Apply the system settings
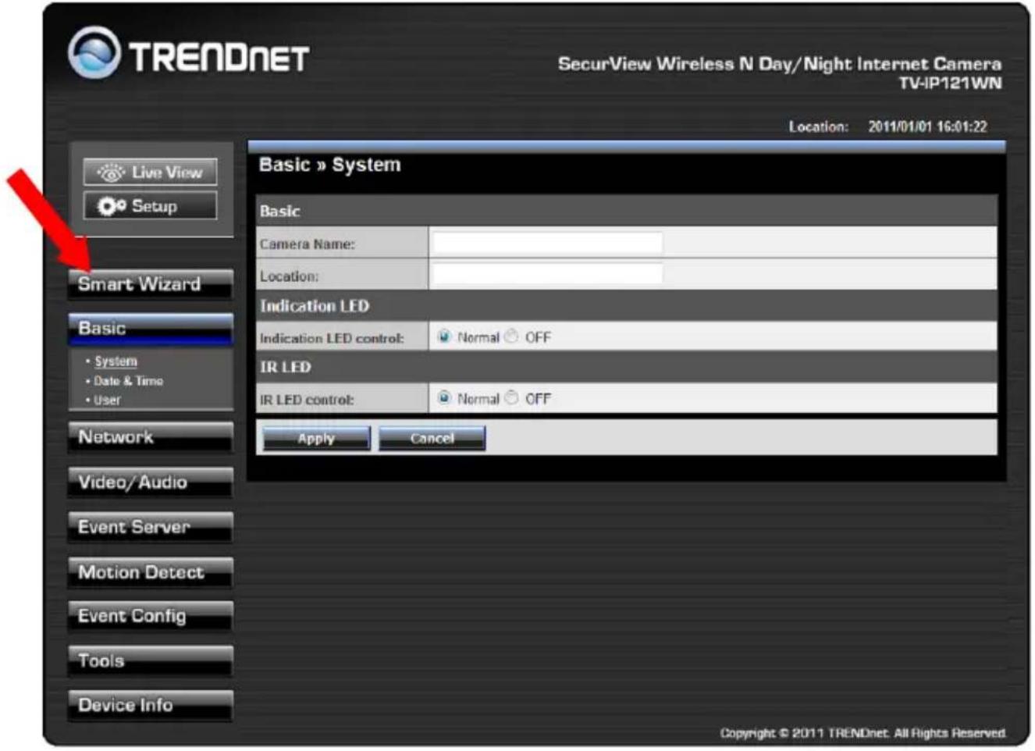 (316, 438)
